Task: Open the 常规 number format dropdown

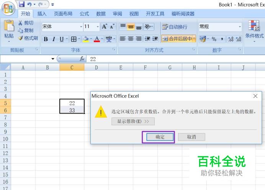Action: 240,26
